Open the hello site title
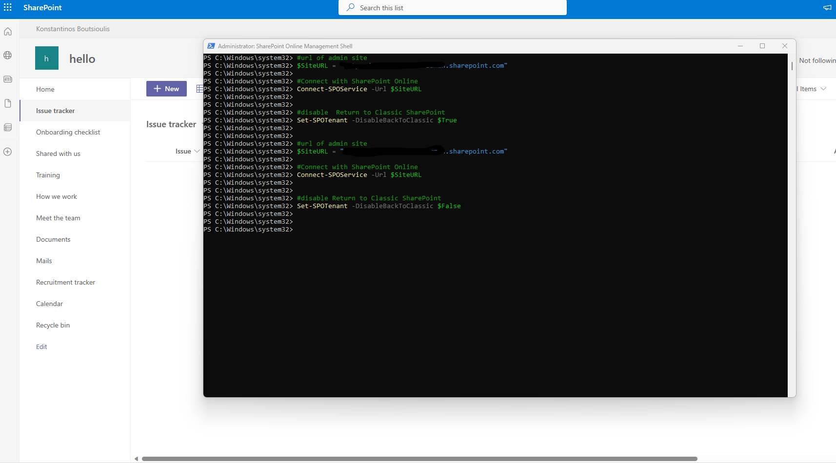The width and height of the screenshot is (836, 463). point(82,59)
